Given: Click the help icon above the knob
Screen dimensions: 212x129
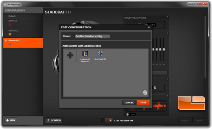Looking at the screenshot, I should tap(168, 79).
